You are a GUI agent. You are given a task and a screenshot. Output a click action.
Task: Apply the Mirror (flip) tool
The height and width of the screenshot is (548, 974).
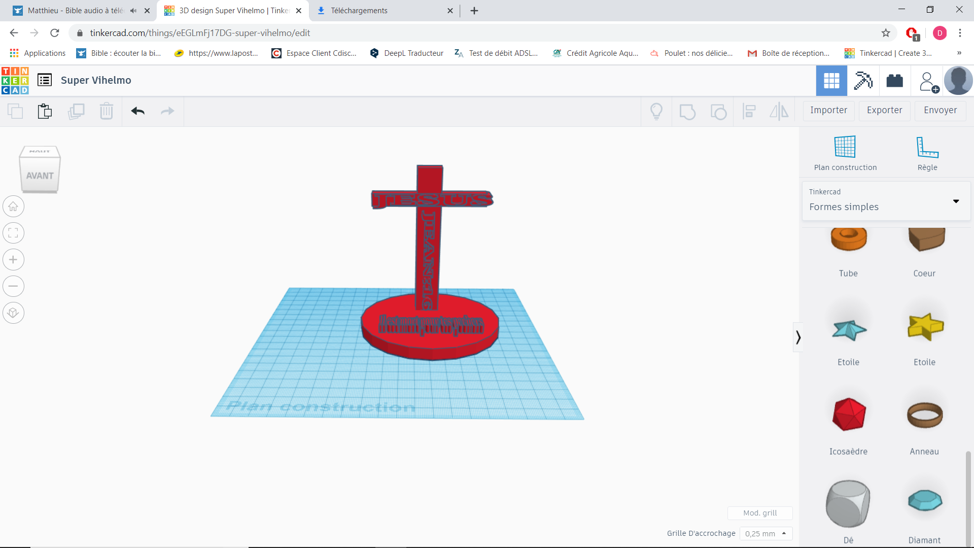[x=779, y=111]
